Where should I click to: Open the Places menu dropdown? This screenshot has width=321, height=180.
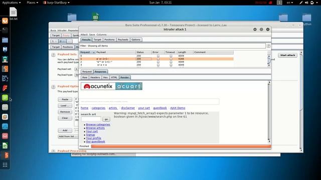[32, 2]
